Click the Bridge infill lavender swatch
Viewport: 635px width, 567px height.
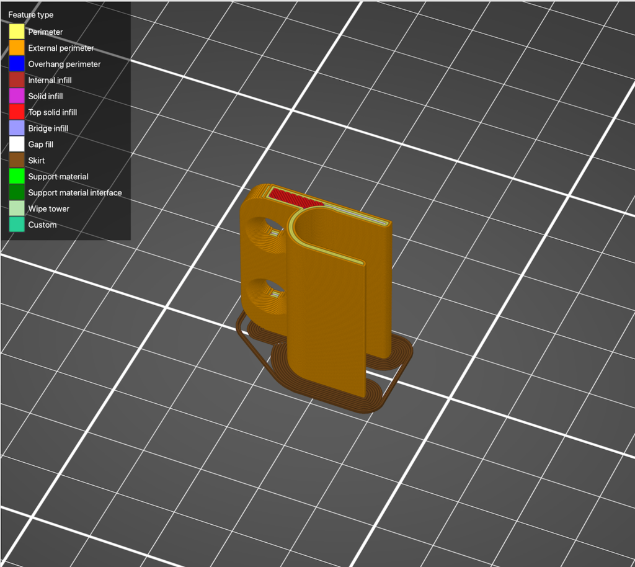(17, 128)
